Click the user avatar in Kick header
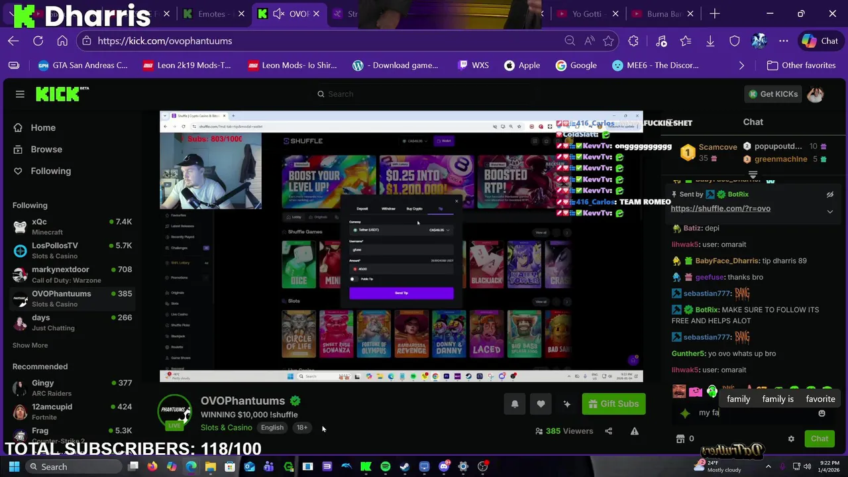Viewport: 848px width, 477px height. tap(816, 94)
